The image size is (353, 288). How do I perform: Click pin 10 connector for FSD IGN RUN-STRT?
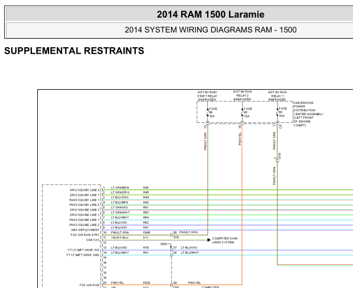102,235
